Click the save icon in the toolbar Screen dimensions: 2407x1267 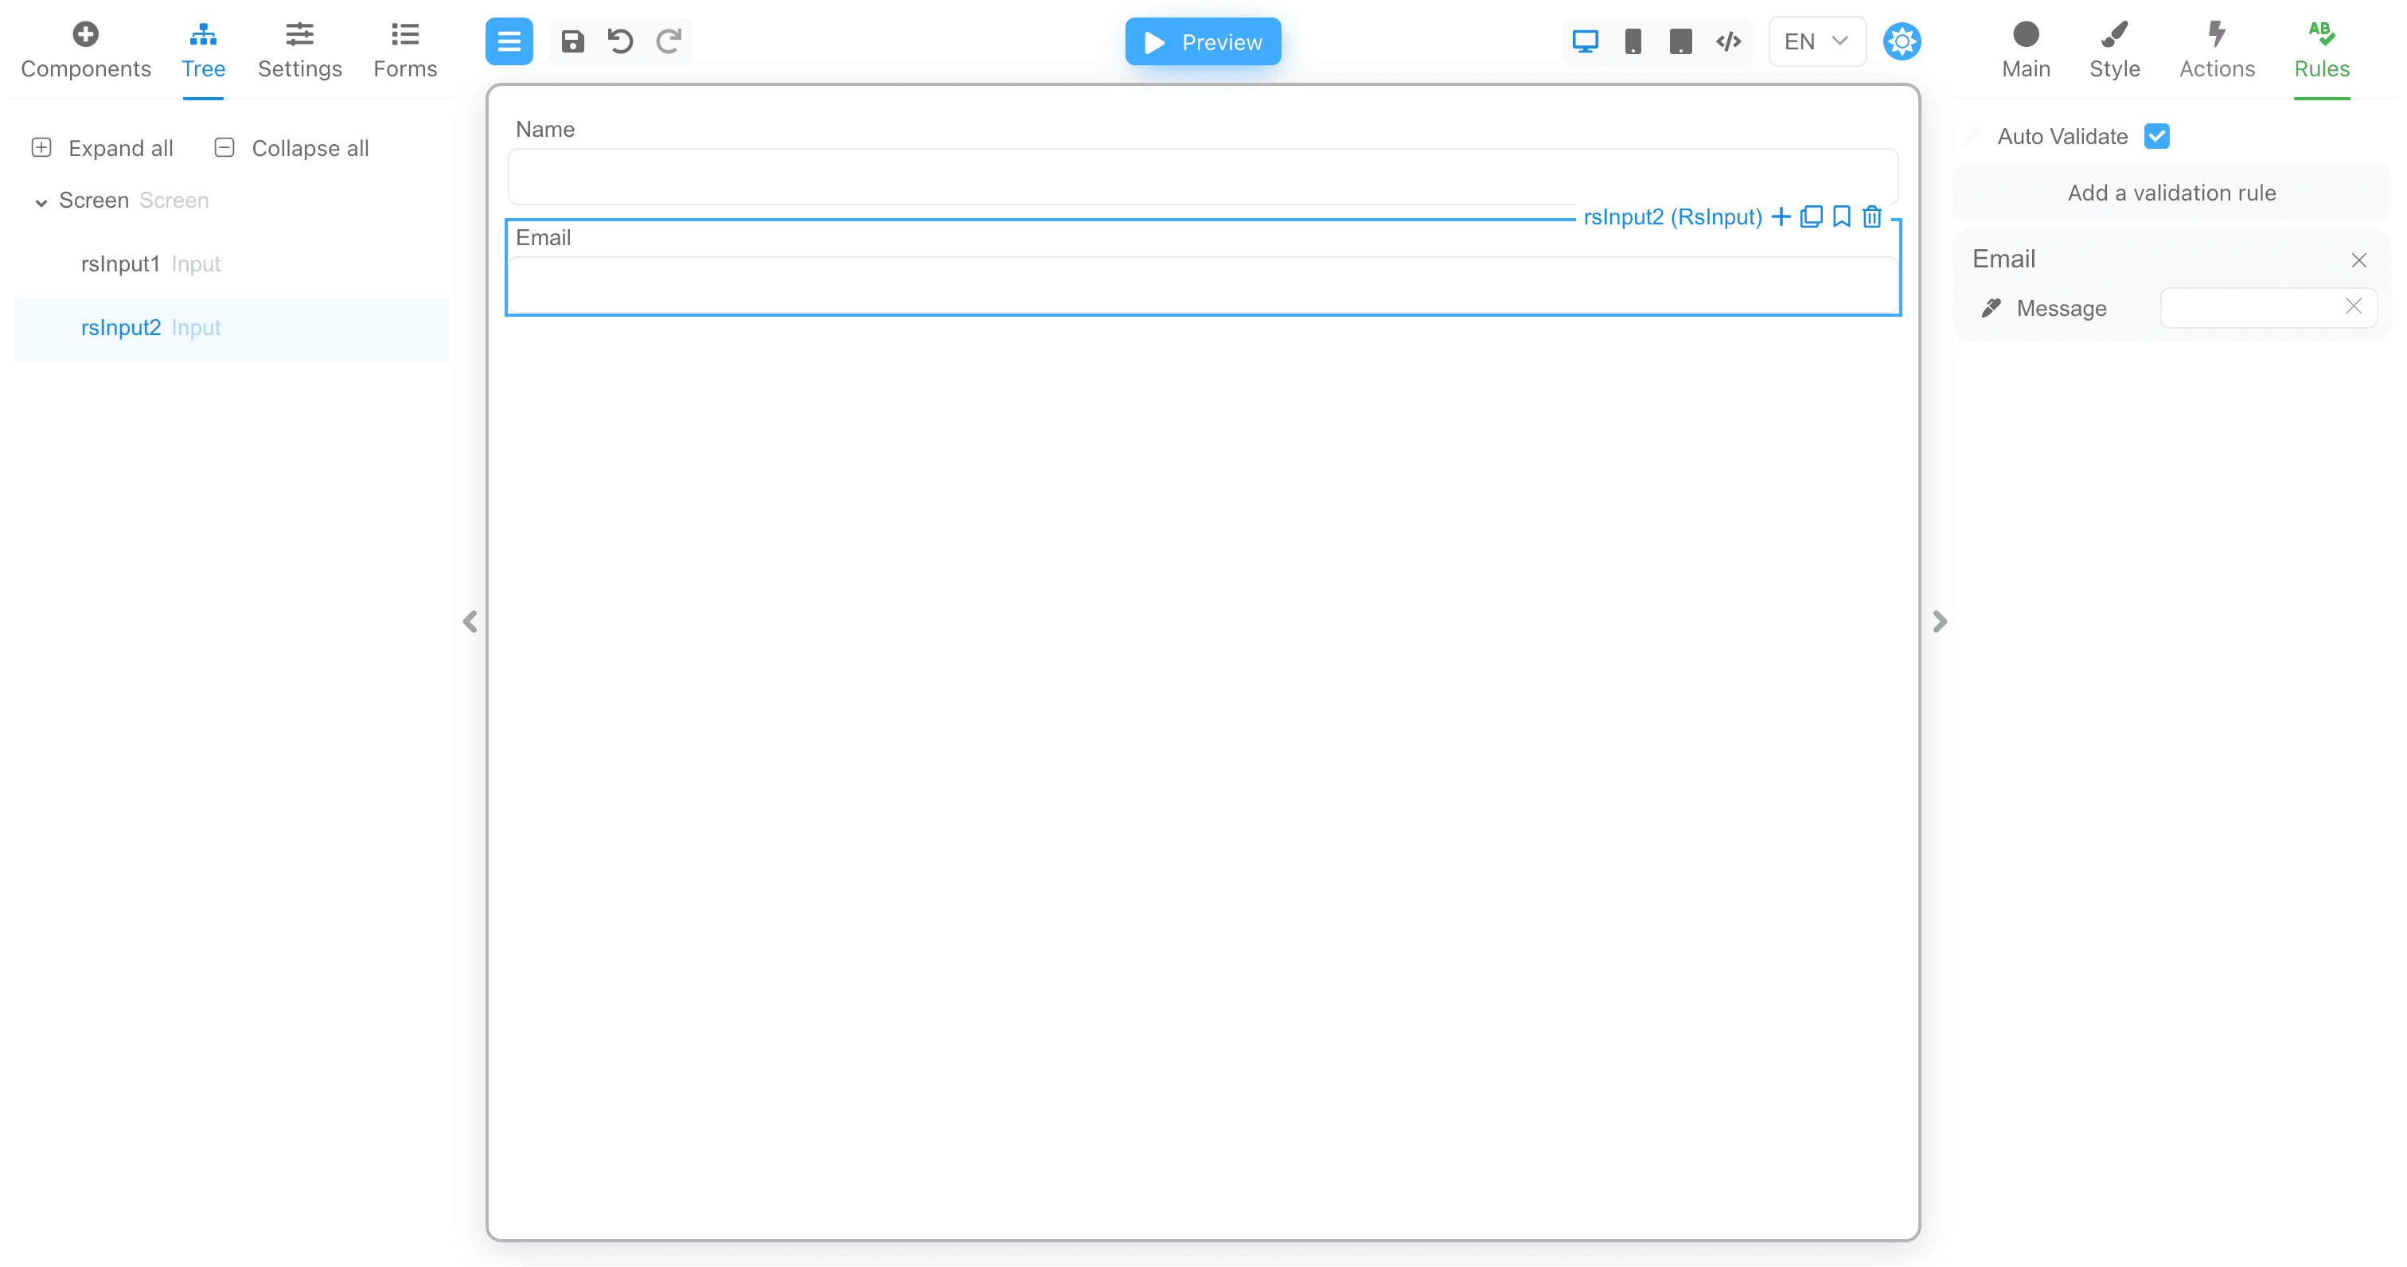pyautogui.click(x=572, y=41)
